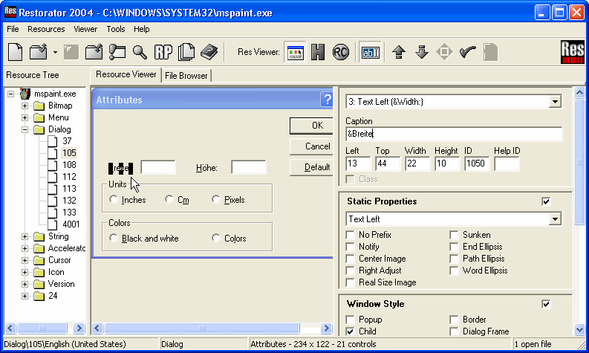Click the grayed document icon after checkmark
This screenshot has width=589, height=353.
click(x=490, y=52)
